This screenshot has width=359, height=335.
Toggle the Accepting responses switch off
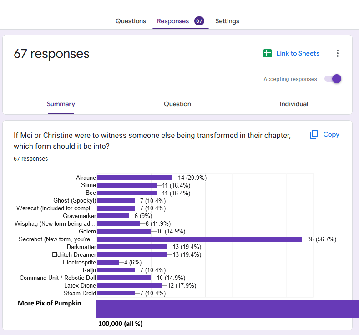tap(333, 79)
